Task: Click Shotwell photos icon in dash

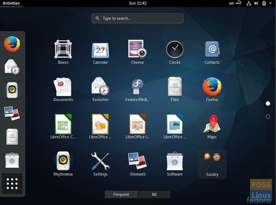Action: point(12,113)
